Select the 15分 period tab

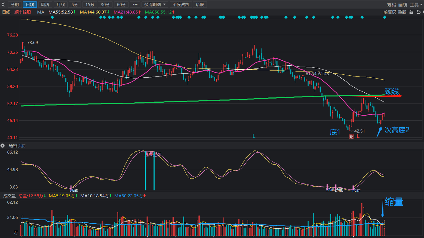click(90, 5)
